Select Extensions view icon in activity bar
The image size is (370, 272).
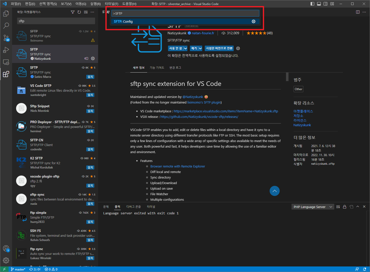(6, 74)
